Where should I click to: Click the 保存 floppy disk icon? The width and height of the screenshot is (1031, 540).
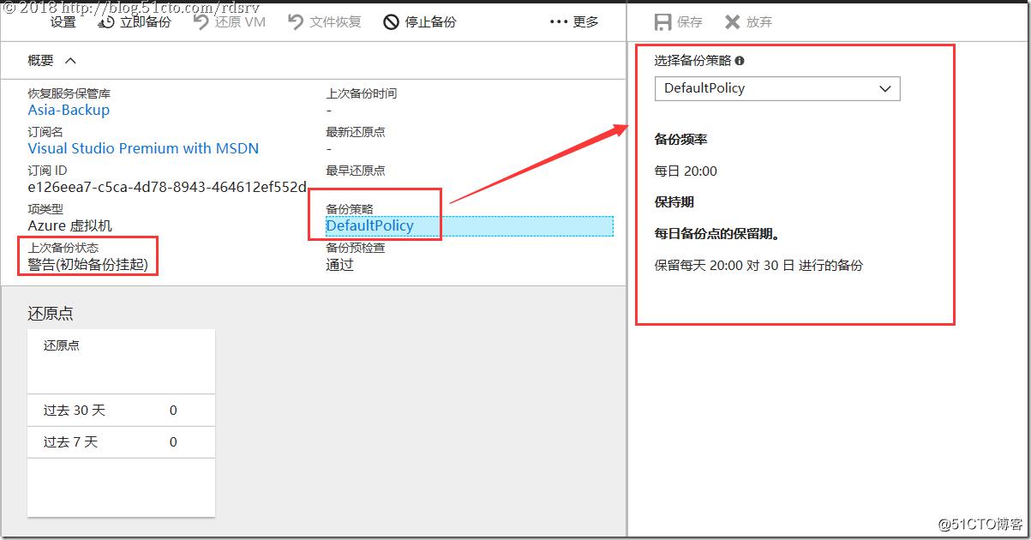click(x=662, y=22)
